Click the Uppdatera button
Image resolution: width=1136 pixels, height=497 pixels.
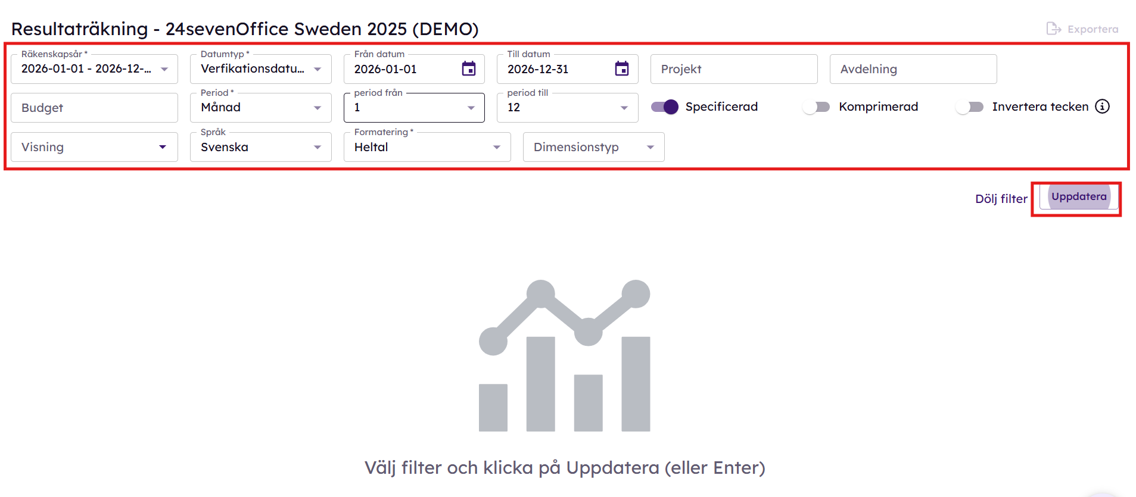pyautogui.click(x=1079, y=197)
